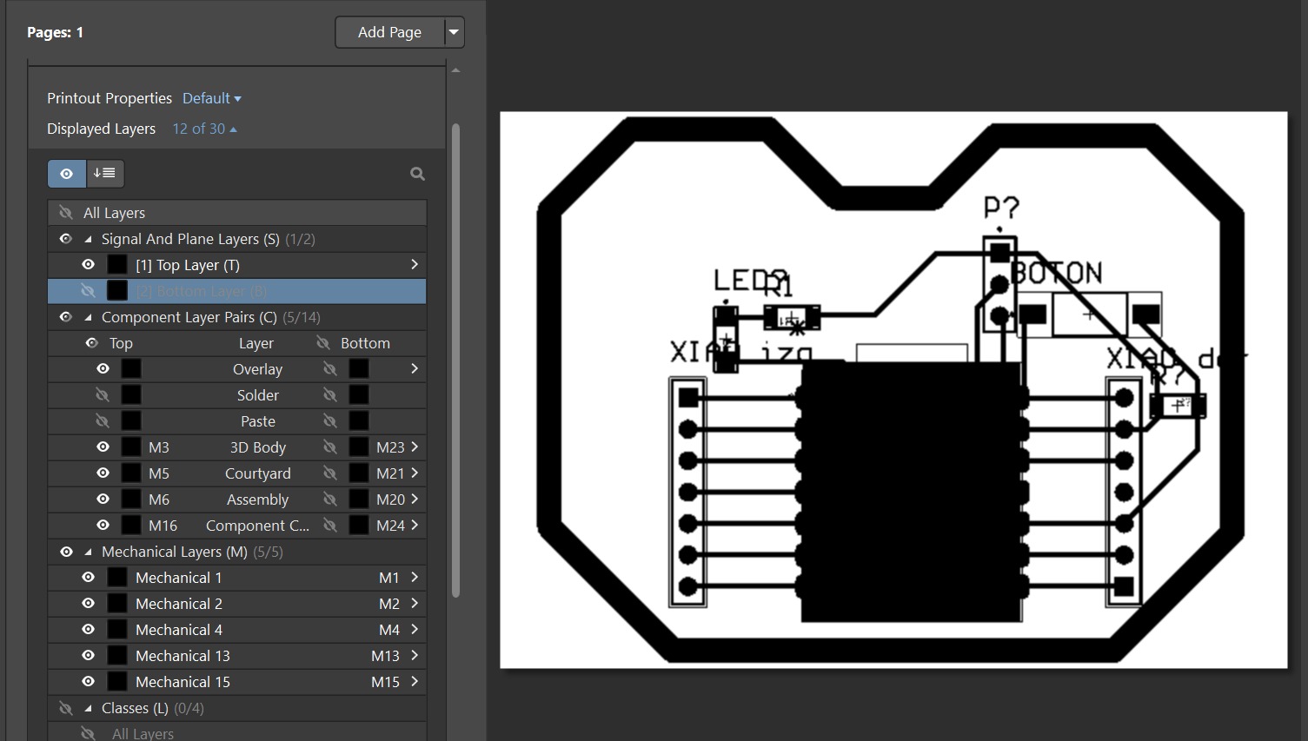Hide the Mechanical 4 layer

point(89,630)
